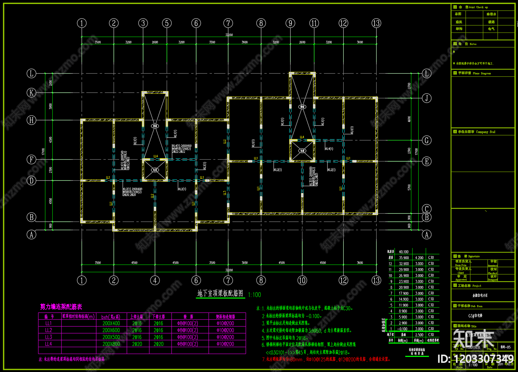Click axis bubble C on the right side
This screenshot has height=372, width=518.
[x=427, y=209]
